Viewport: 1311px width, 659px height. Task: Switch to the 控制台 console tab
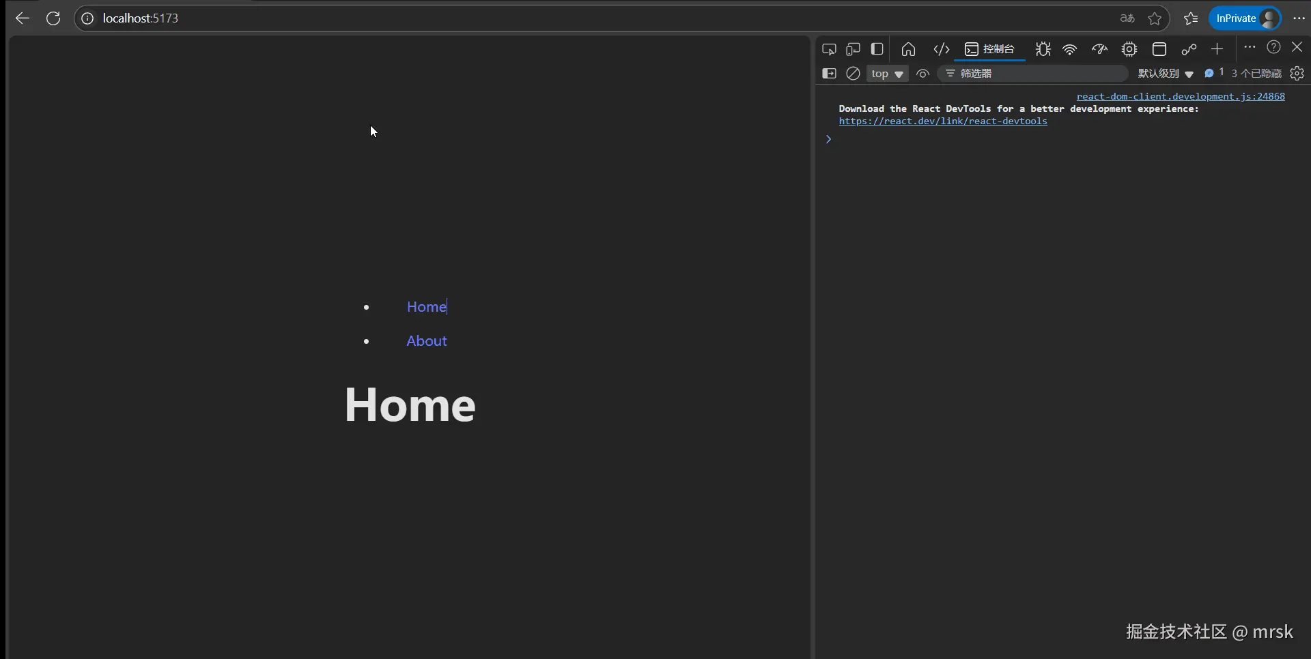point(989,49)
